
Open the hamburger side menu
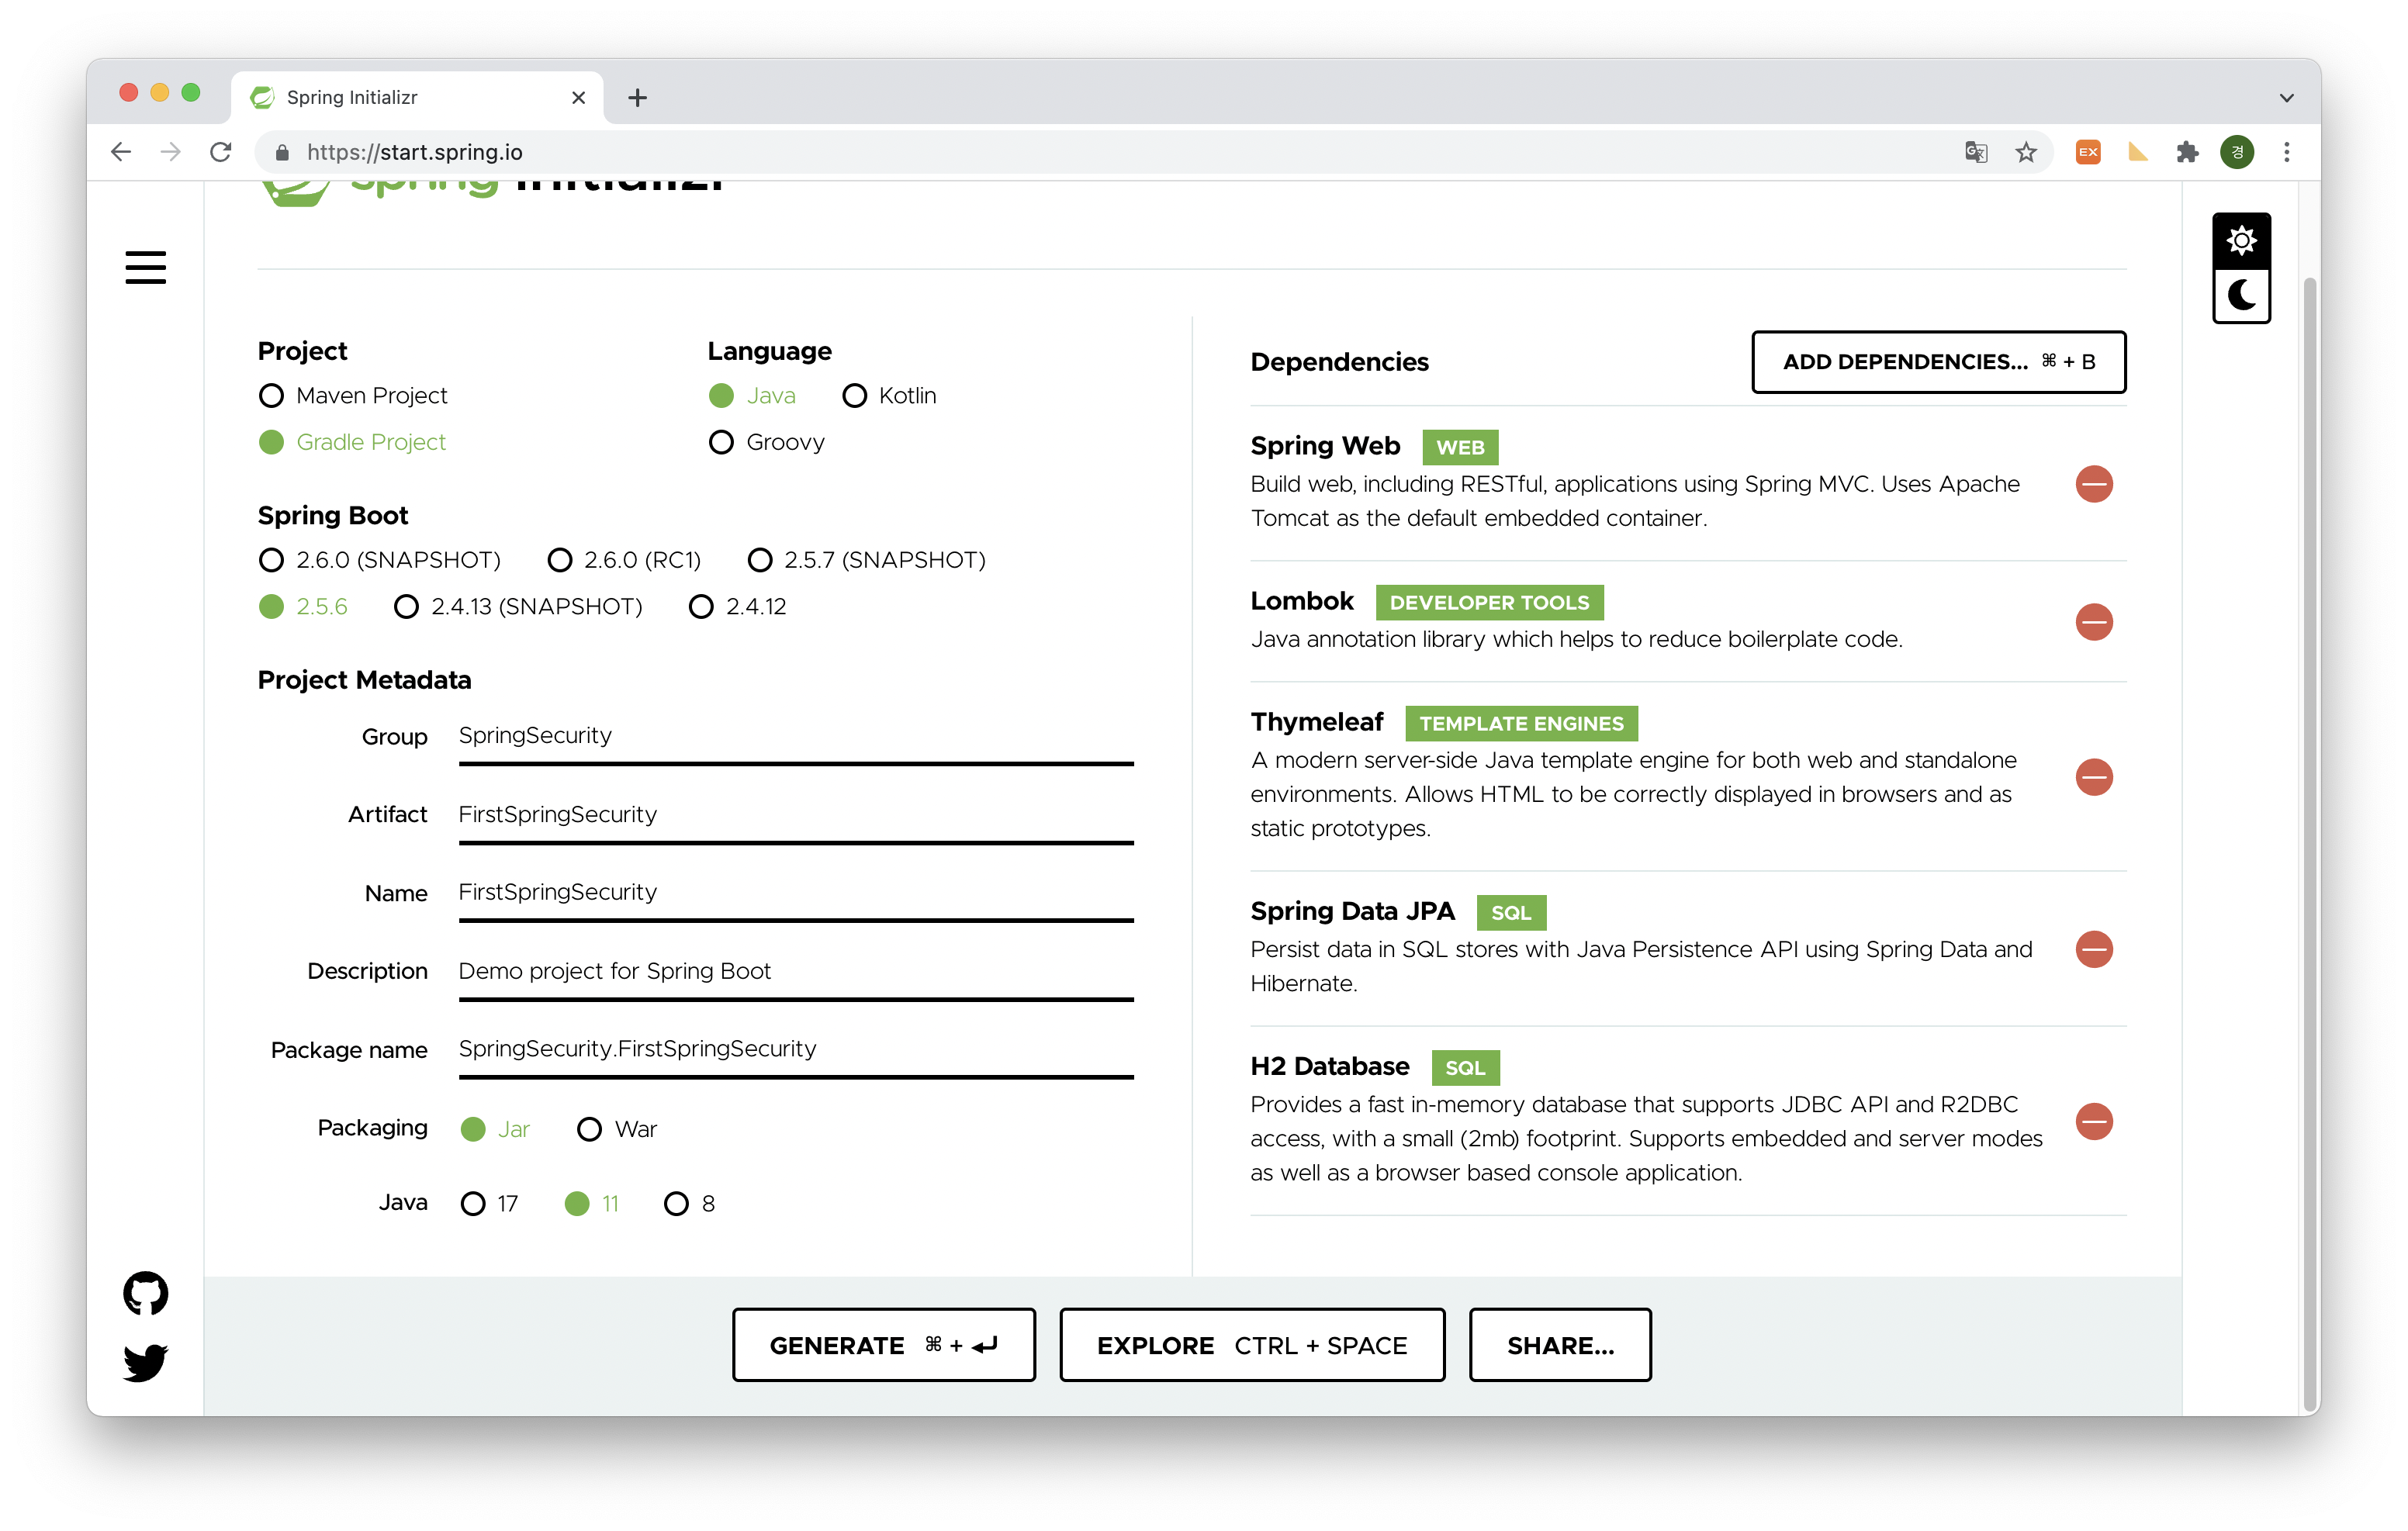coord(145,267)
